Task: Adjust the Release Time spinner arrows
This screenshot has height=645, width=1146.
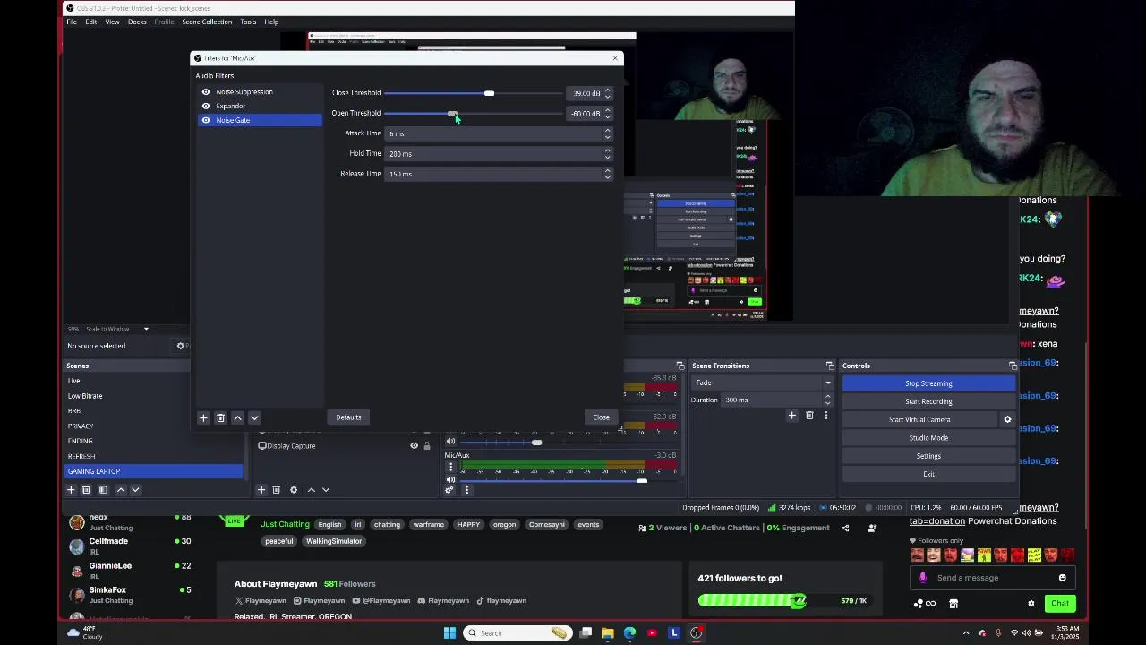Action: click(x=607, y=174)
